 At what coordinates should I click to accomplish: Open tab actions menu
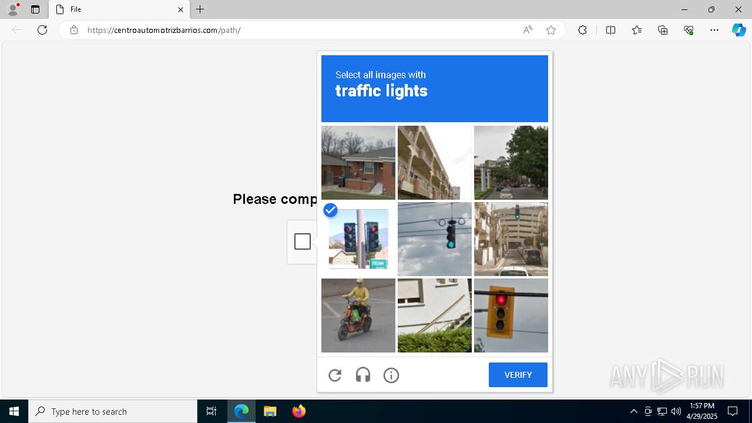tap(35, 9)
